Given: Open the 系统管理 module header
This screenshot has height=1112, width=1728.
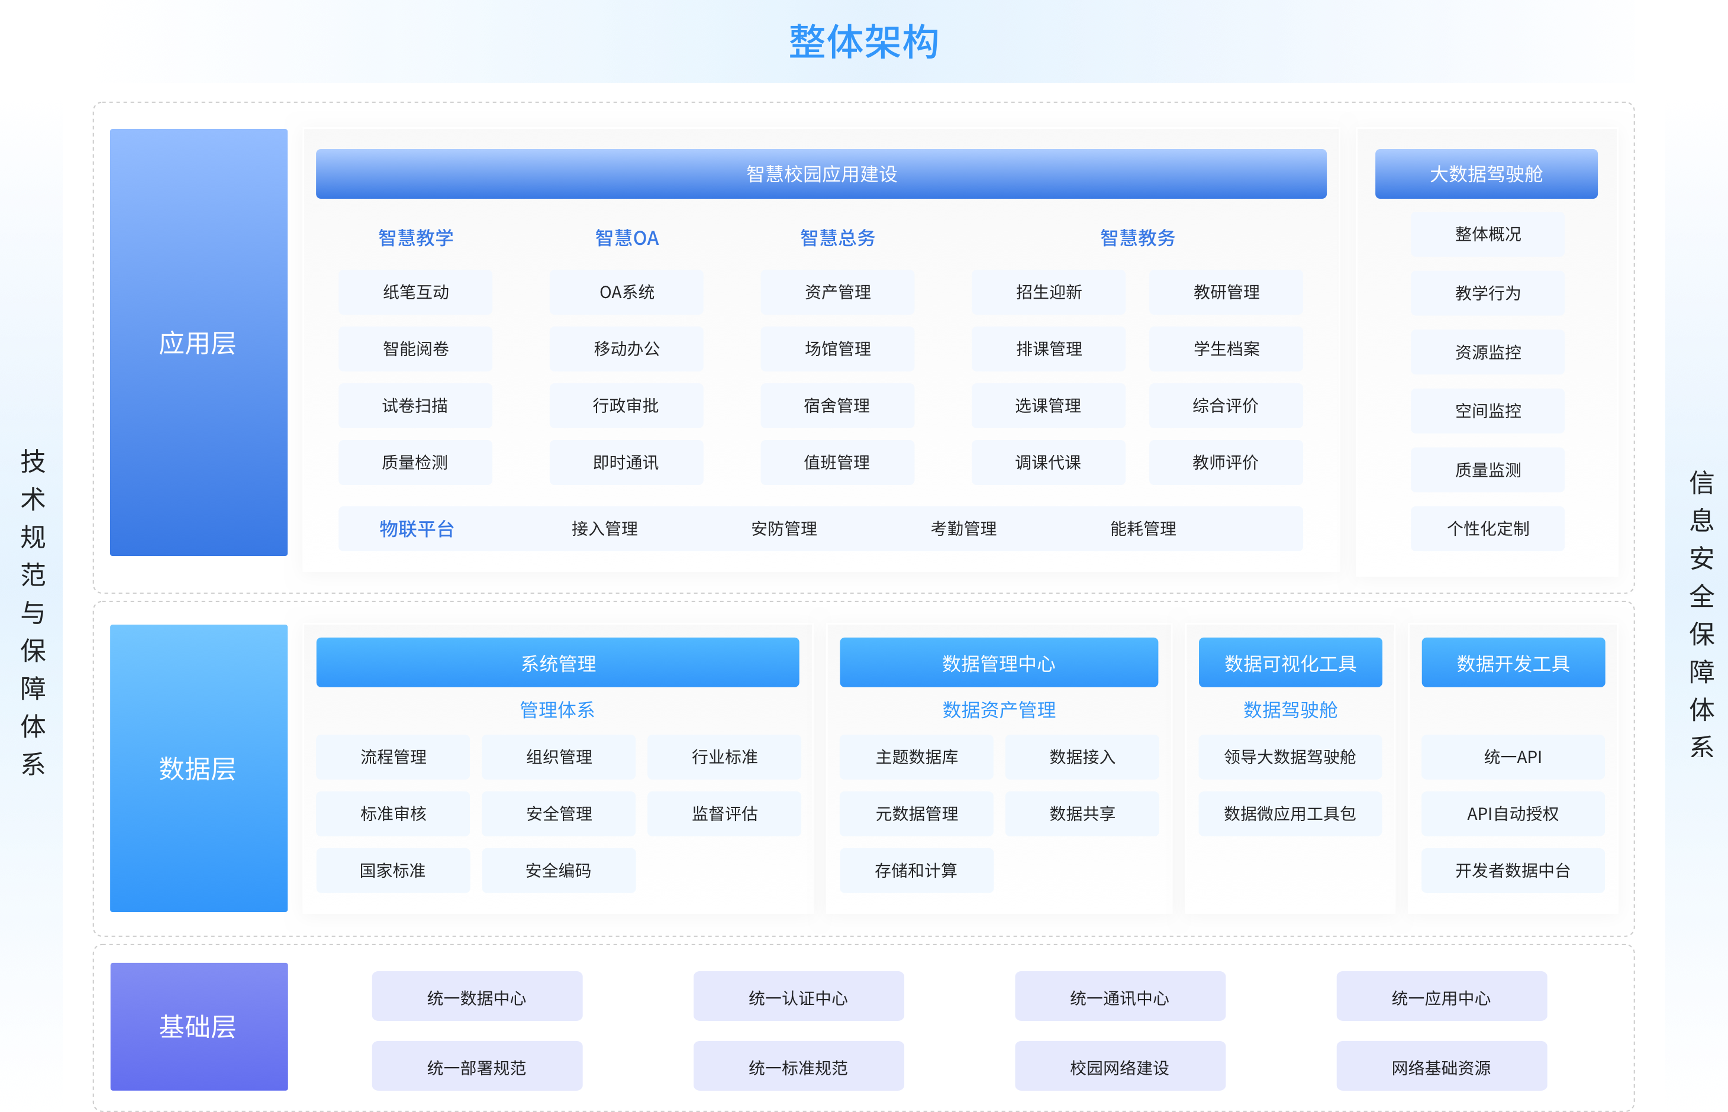Looking at the screenshot, I should tap(557, 662).
